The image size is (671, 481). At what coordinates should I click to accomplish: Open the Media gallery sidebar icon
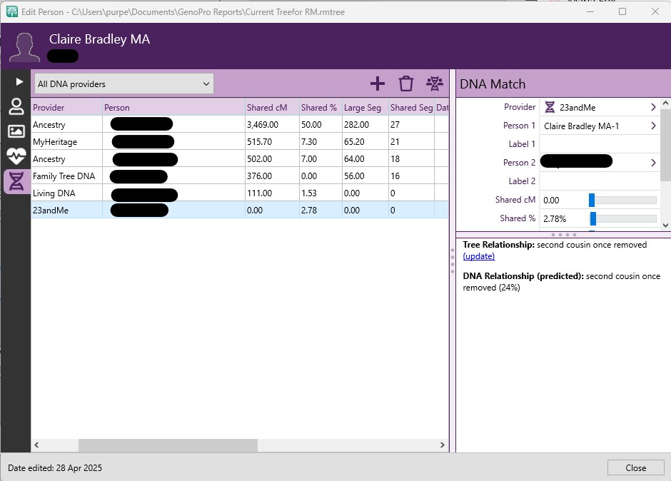[16, 131]
